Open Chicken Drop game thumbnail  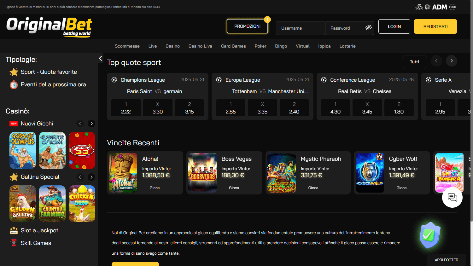(x=82, y=204)
